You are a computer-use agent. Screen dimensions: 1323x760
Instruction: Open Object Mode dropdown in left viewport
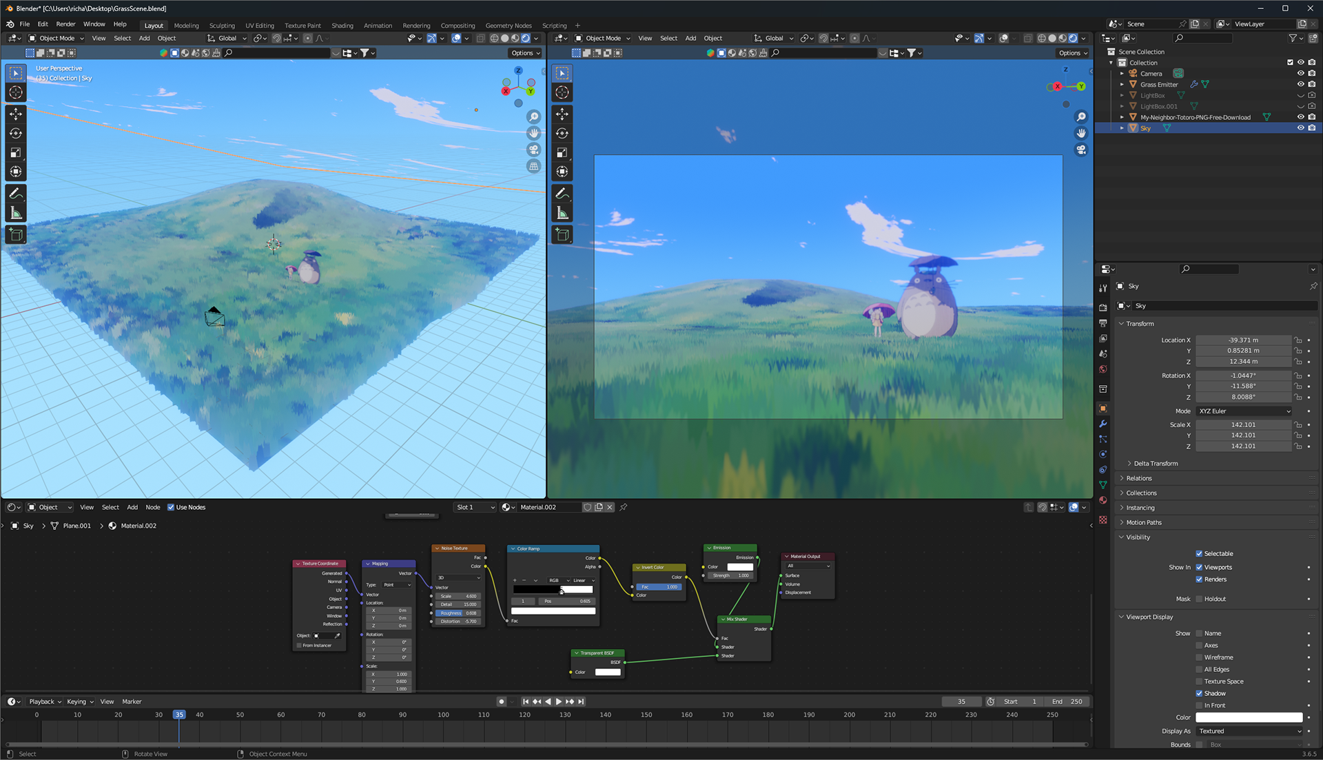tap(56, 38)
